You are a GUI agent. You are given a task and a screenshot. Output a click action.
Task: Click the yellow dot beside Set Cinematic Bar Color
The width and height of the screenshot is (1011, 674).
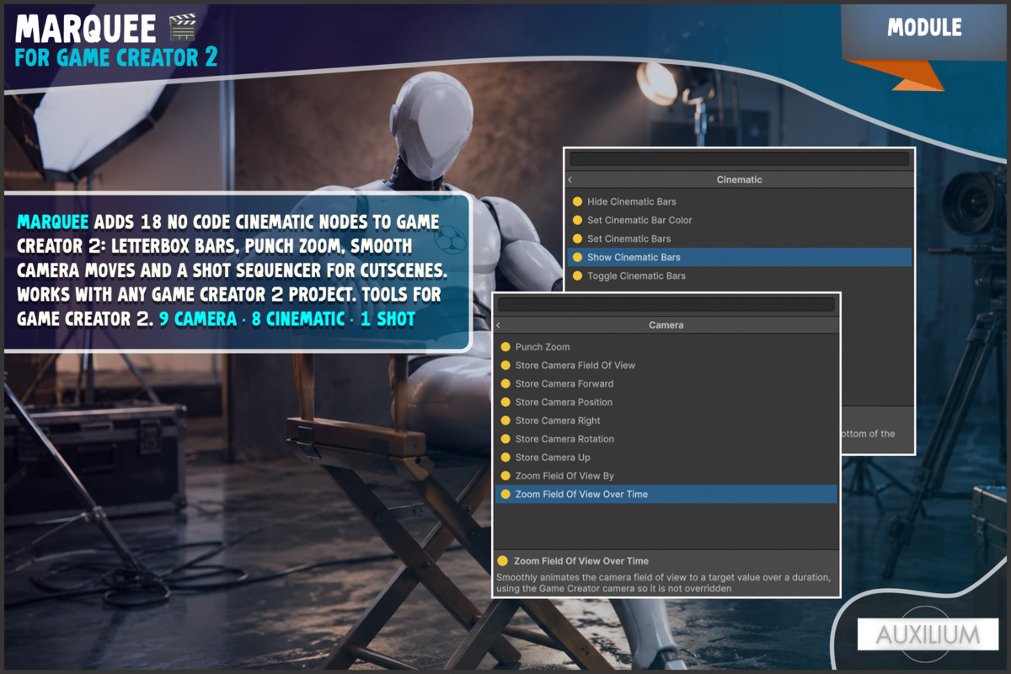(x=577, y=220)
